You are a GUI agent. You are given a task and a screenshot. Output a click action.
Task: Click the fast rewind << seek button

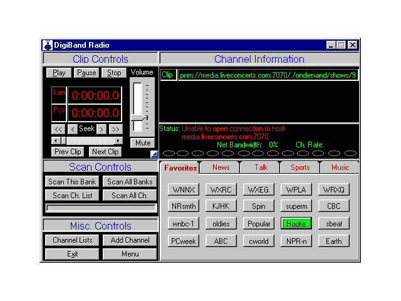58,129
